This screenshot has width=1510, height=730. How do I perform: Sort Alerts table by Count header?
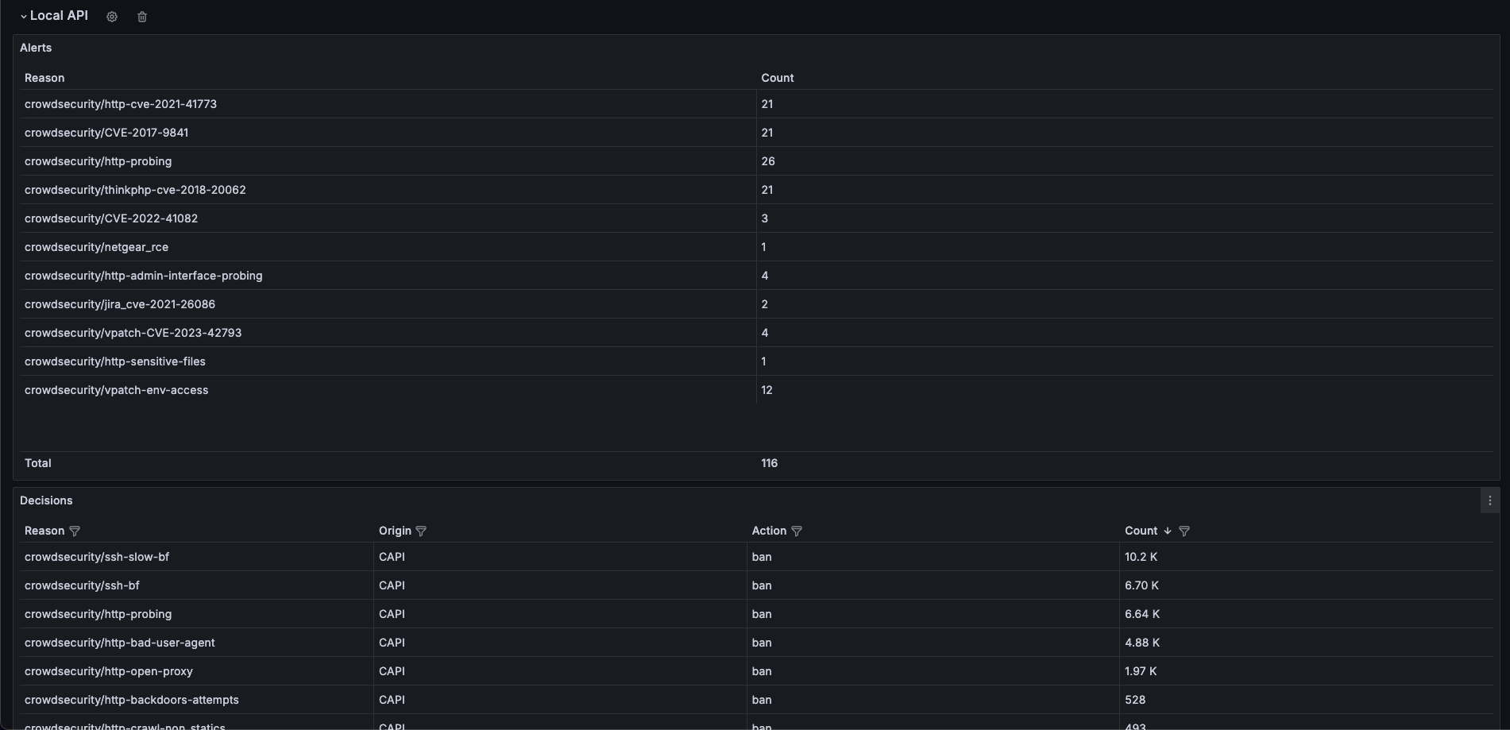(777, 78)
